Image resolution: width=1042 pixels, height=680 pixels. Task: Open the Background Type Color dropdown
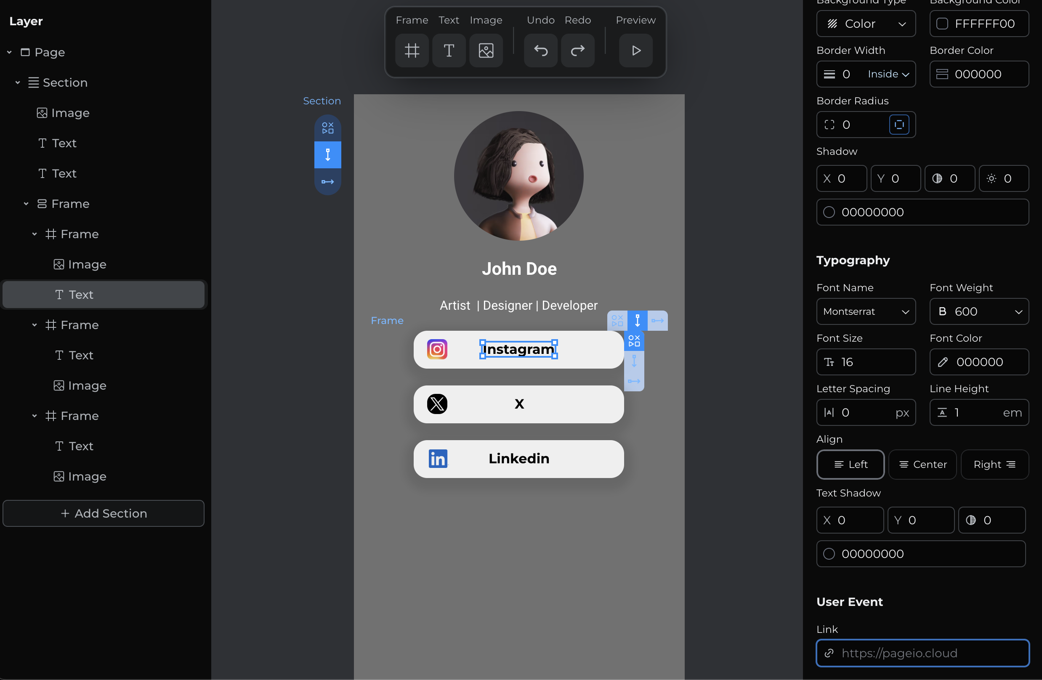pyautogui.click(x=866, y=24)
